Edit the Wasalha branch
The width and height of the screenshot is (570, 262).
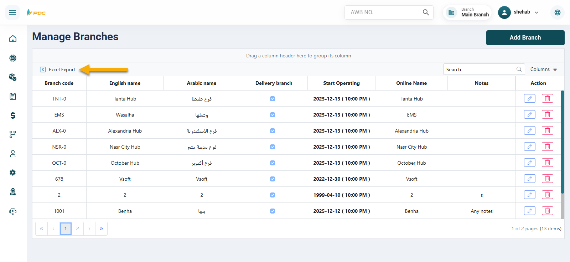(530, 114)
